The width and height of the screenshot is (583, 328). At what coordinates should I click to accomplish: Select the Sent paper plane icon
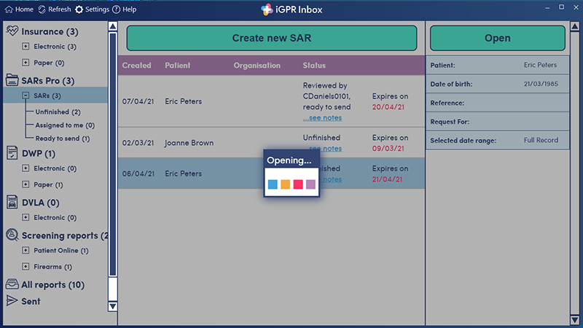(x=12, y=300)
